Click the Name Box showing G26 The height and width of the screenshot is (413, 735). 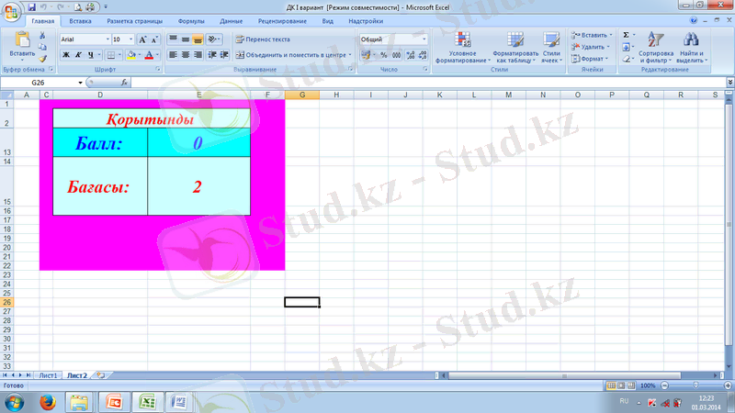click(41, 83)
